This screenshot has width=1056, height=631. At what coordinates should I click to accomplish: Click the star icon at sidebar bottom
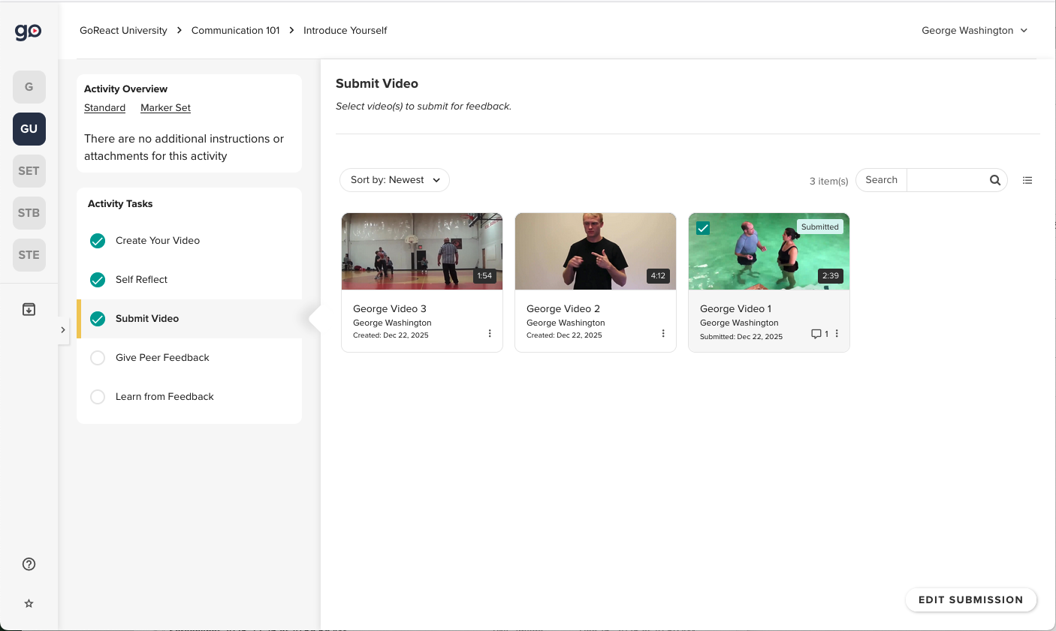(x=29, y=602)
